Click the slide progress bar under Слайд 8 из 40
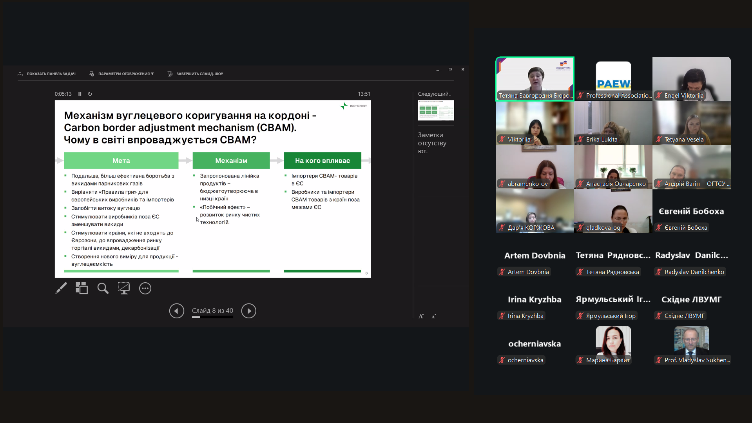The width and height of the screenshot is (752, 423). 212,317
